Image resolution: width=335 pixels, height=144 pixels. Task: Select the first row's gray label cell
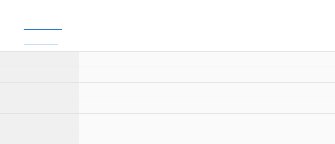click(x=39, y=59)
